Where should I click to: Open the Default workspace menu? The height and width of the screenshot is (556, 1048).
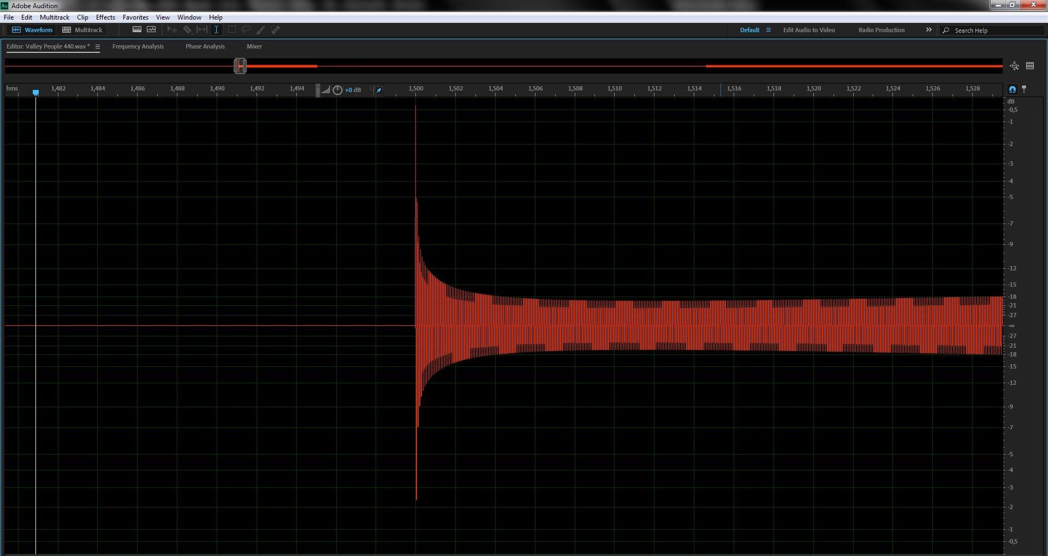pos(769,30)
